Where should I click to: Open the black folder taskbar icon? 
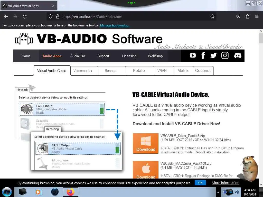point(23,192)
